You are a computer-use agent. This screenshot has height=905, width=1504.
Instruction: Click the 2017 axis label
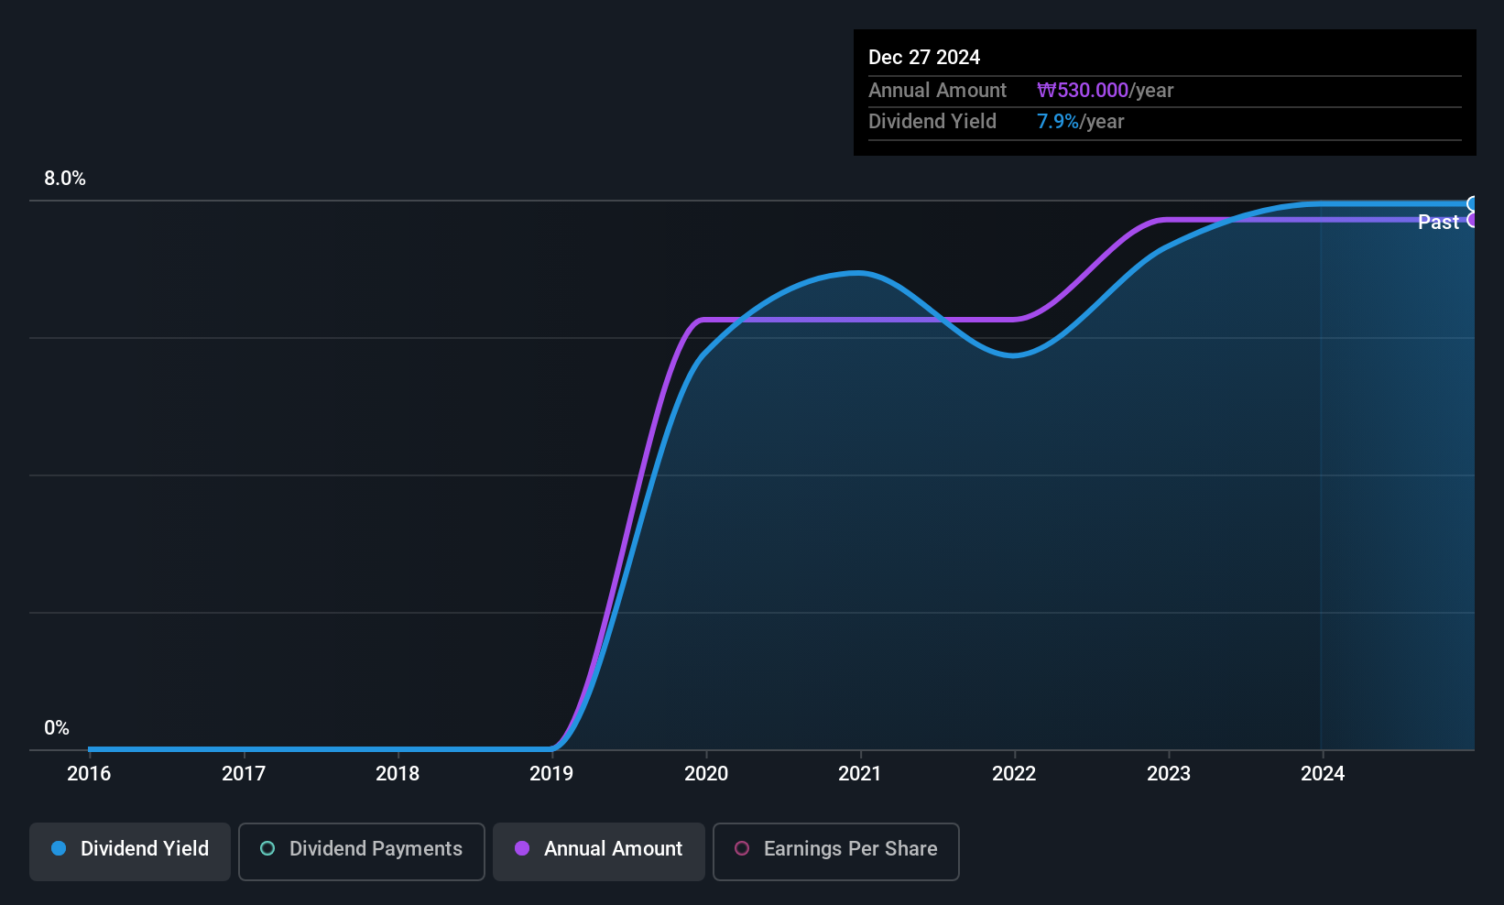point(244,774)
